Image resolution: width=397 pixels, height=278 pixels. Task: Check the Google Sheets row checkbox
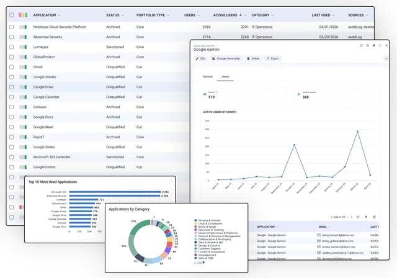point(12,77)
